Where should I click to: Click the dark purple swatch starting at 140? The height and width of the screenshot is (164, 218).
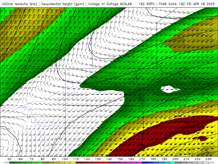112,163
